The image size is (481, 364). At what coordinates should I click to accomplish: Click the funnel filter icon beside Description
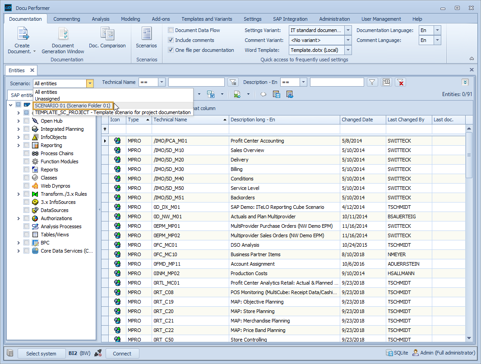(372, 82)
